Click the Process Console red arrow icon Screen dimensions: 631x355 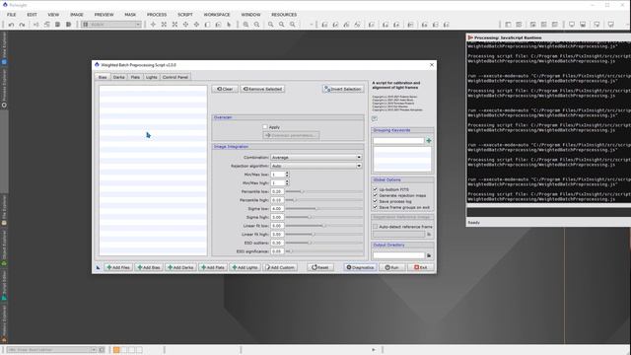pyautogui.click(x=470, y=37)
